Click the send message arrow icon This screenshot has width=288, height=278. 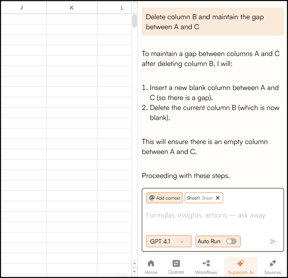pos(273,241)
